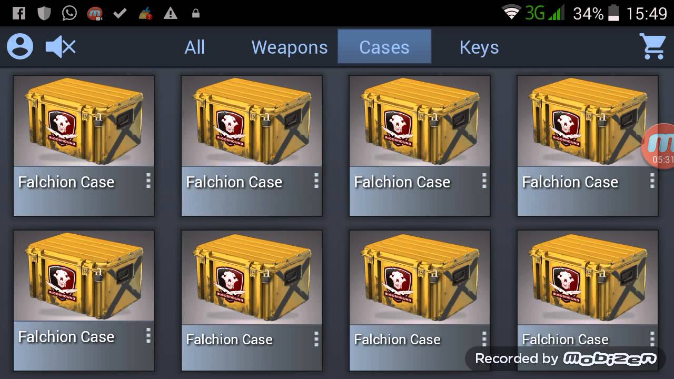Open options menu of first top-row Falchion Case

click(148, 181)
